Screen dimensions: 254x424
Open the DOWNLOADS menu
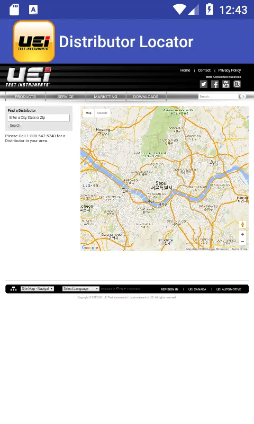pos(146,96)
